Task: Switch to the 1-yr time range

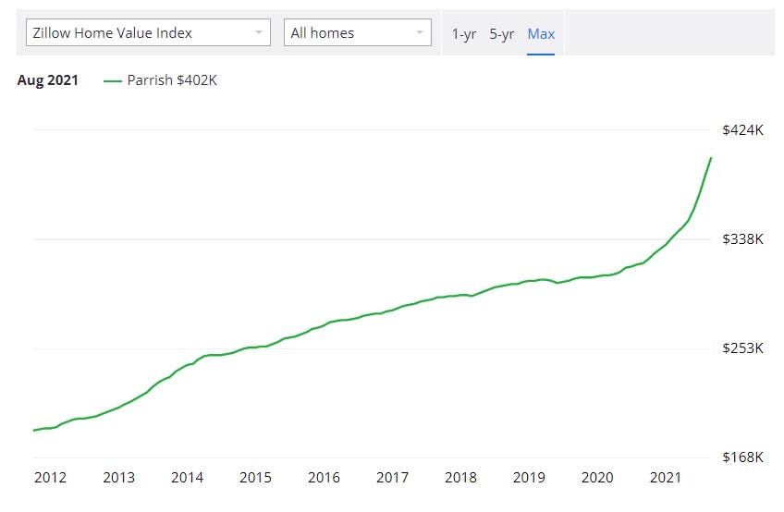Action: (x=463, y=34)
